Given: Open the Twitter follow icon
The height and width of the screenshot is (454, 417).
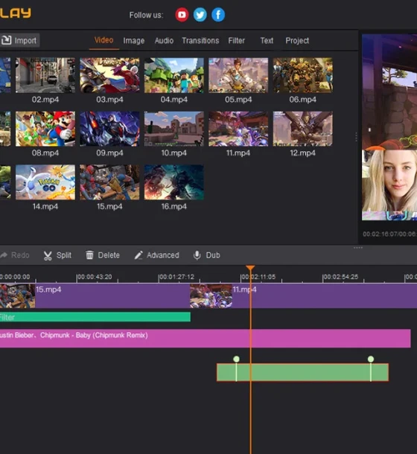Looking at the screenshot, I should point(200,15).
